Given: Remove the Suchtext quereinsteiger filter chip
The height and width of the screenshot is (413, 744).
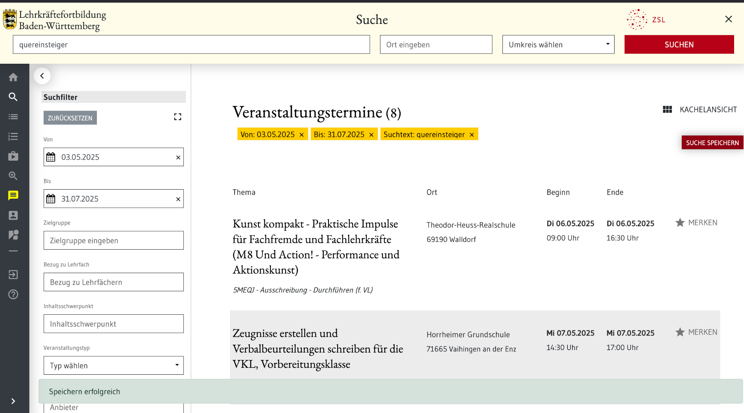Looking at the screenshot, I should click(472, 135).
